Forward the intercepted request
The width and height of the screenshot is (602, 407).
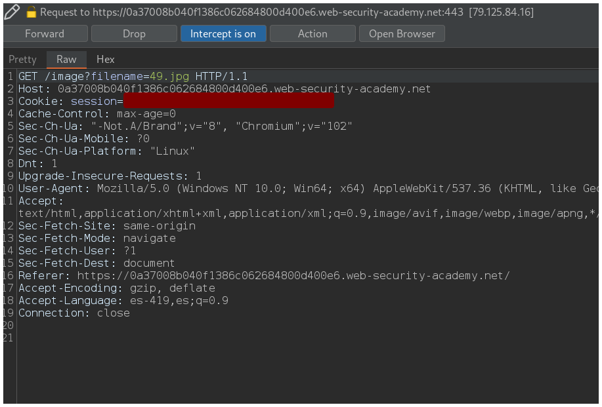pyautogui.click(x=45, y=33)
